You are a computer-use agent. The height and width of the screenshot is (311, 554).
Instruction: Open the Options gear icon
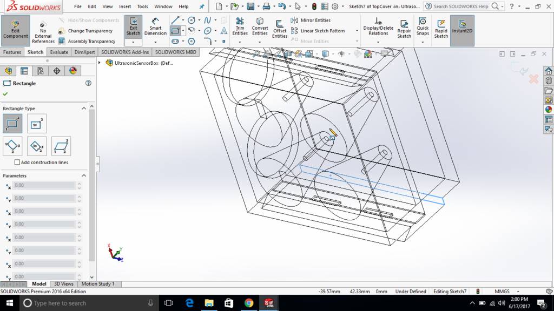[334, 6]
